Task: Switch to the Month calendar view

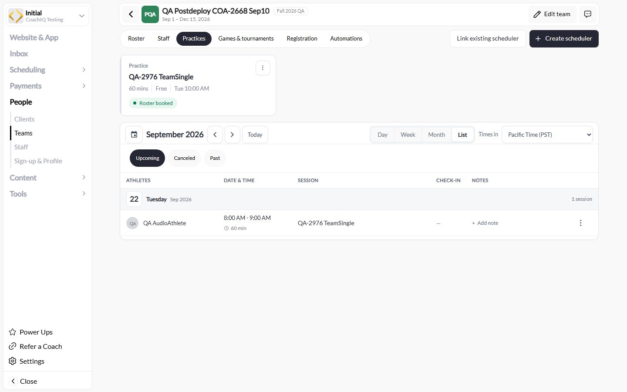Action: tap(437, 135)
